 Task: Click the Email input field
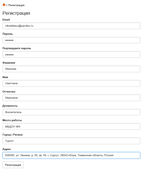coord(71,26)
